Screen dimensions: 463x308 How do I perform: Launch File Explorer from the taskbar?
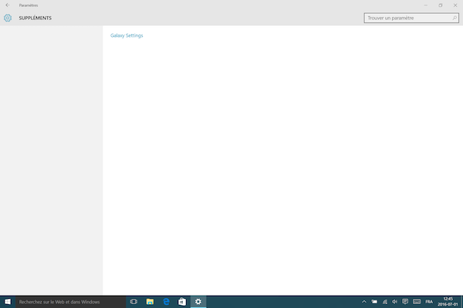point(150,302)
